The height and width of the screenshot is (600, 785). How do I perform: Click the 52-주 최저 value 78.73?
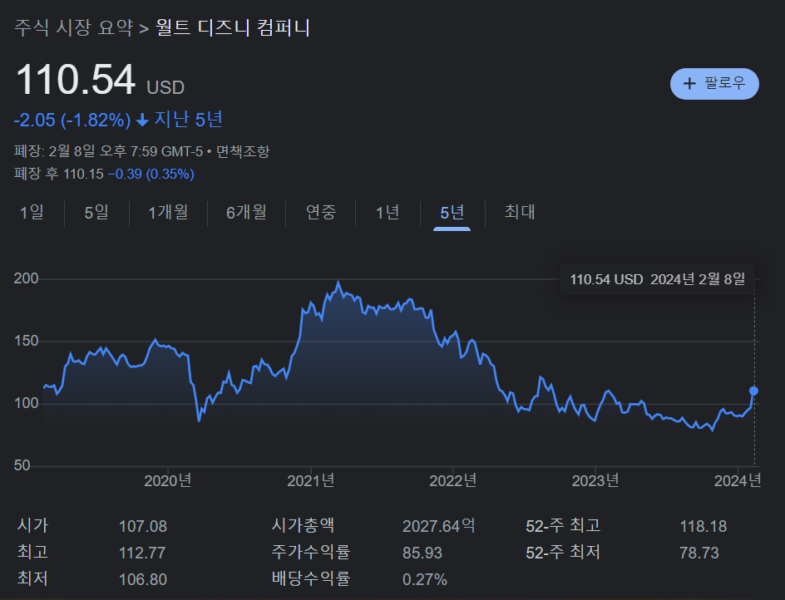699,553
